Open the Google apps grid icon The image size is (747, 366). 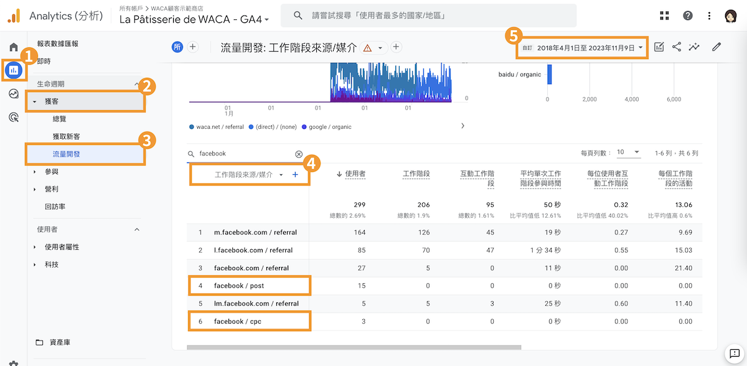(664, 16)
